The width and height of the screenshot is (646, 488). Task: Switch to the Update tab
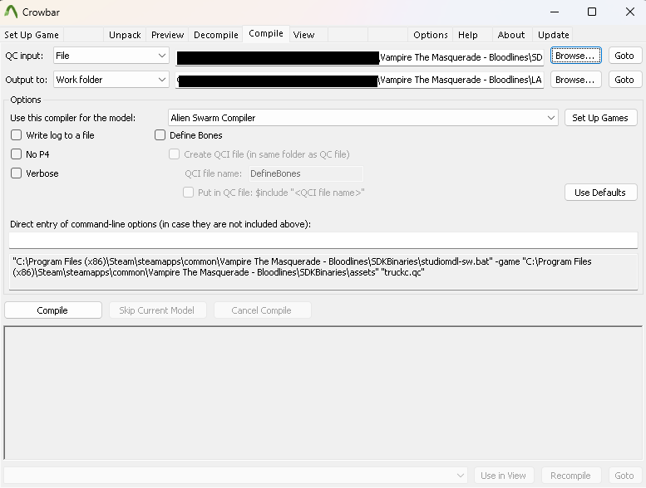click(x=554, y=35)
